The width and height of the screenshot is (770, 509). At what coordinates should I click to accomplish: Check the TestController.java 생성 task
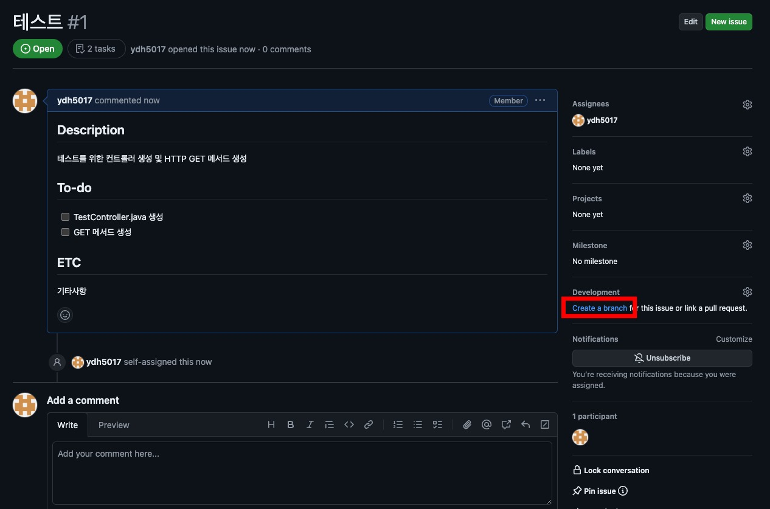click(x=65, y=216)
